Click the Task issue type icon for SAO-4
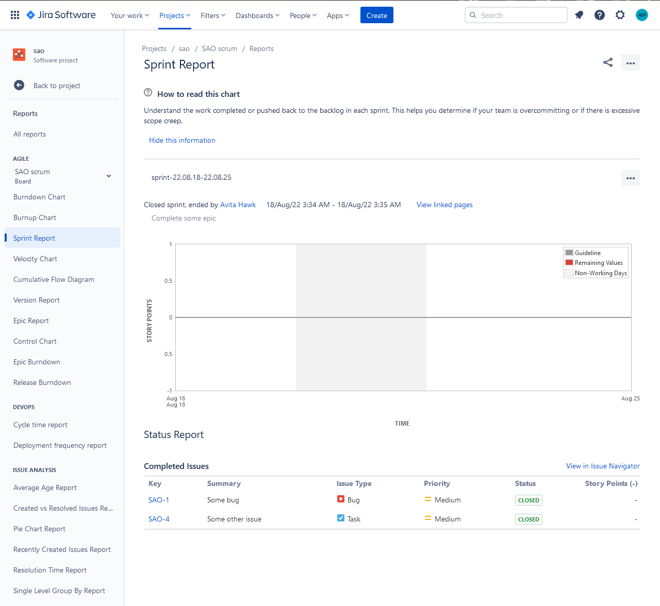Viewport: 660px width, 606px height. (x=341, y=518)
